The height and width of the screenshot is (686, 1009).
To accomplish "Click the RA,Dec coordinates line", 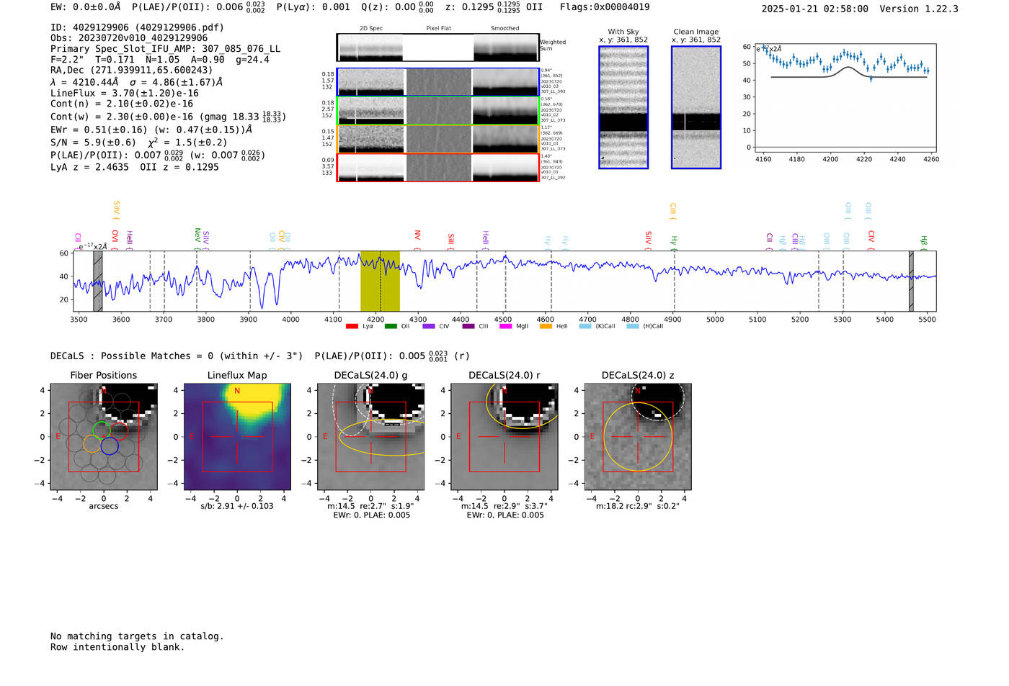I will pos(132,71).
